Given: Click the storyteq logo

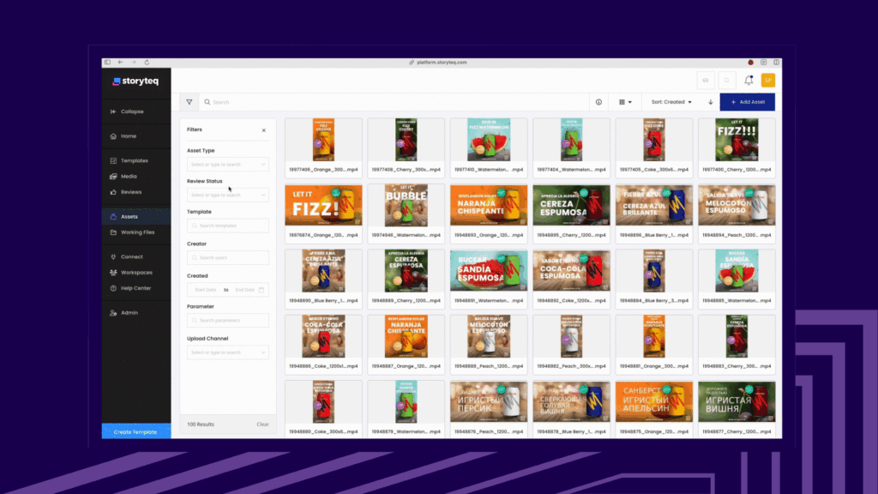Looking at the screenshot, I should [135, 81].
